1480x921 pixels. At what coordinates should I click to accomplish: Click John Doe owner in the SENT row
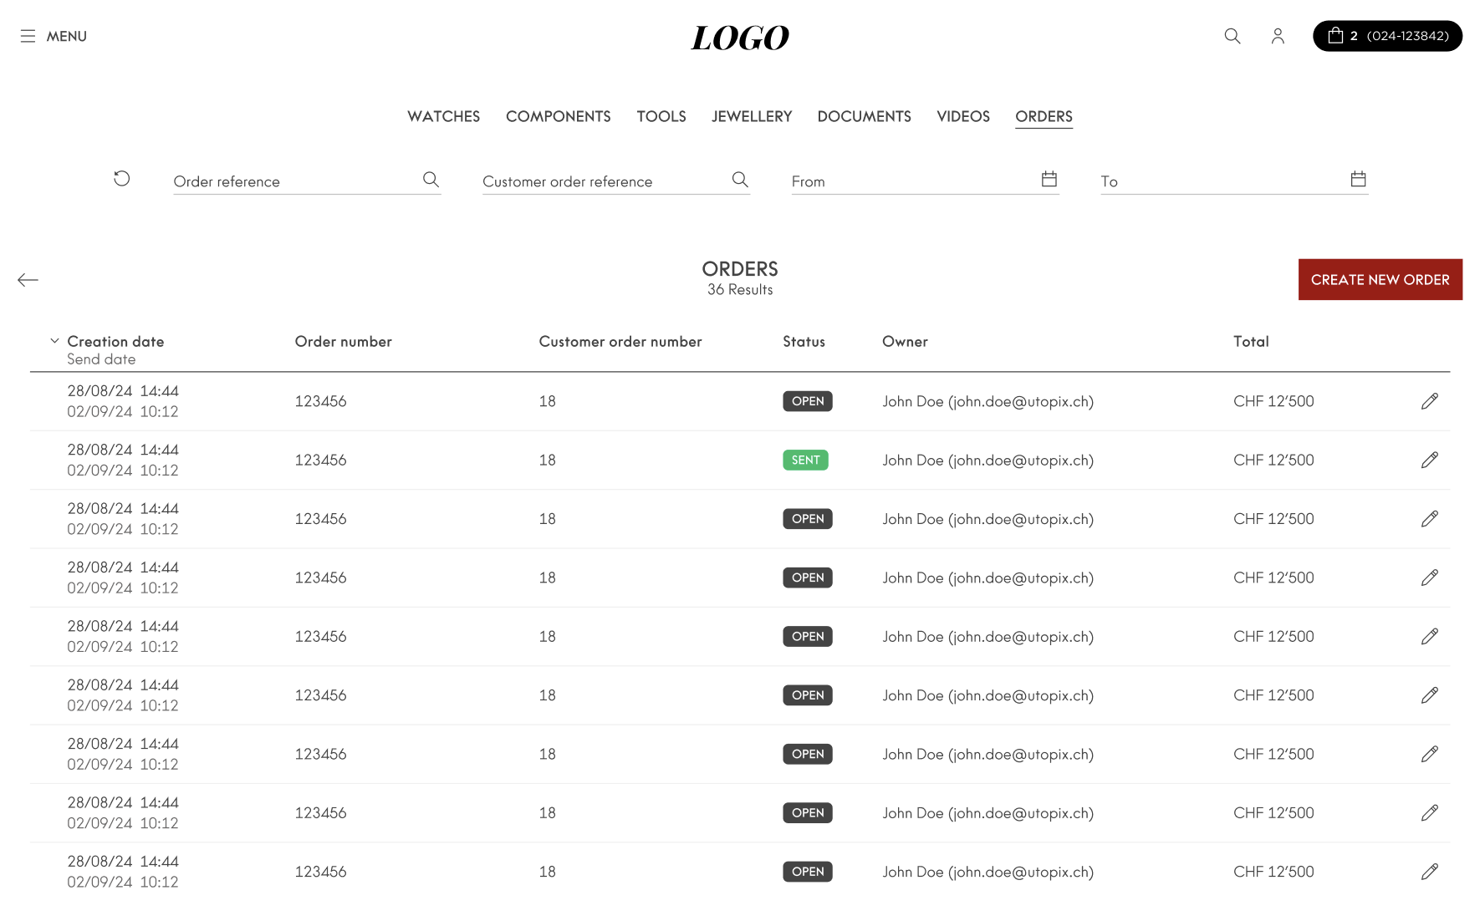988,460
